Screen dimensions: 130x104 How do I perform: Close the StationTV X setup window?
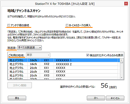tap(126, 4)
